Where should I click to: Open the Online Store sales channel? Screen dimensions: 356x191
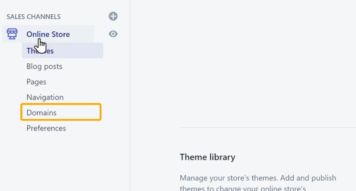tap(48, 34)
